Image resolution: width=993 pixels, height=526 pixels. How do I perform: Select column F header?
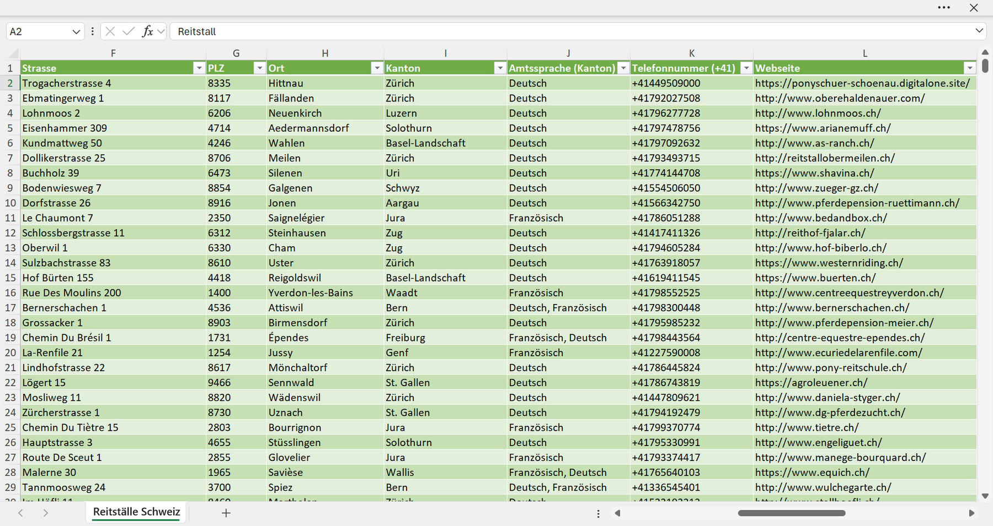(113, 53)
